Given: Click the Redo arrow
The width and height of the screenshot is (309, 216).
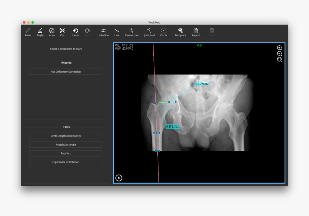Looking at the screenshot, I should tap(88, 32).
